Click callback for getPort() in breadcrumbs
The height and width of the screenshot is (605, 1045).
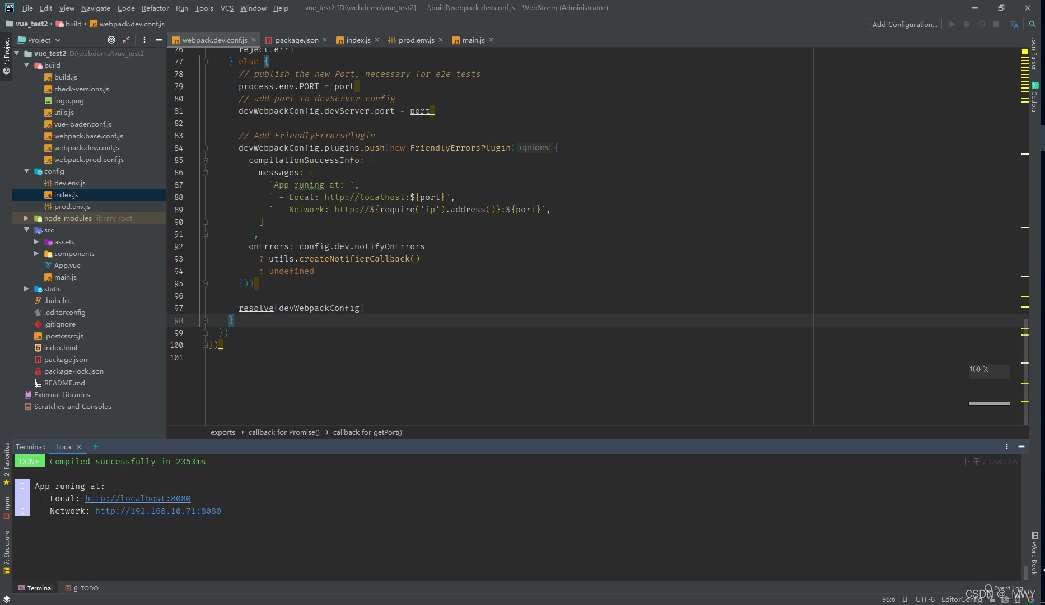[x=367, y=432]
